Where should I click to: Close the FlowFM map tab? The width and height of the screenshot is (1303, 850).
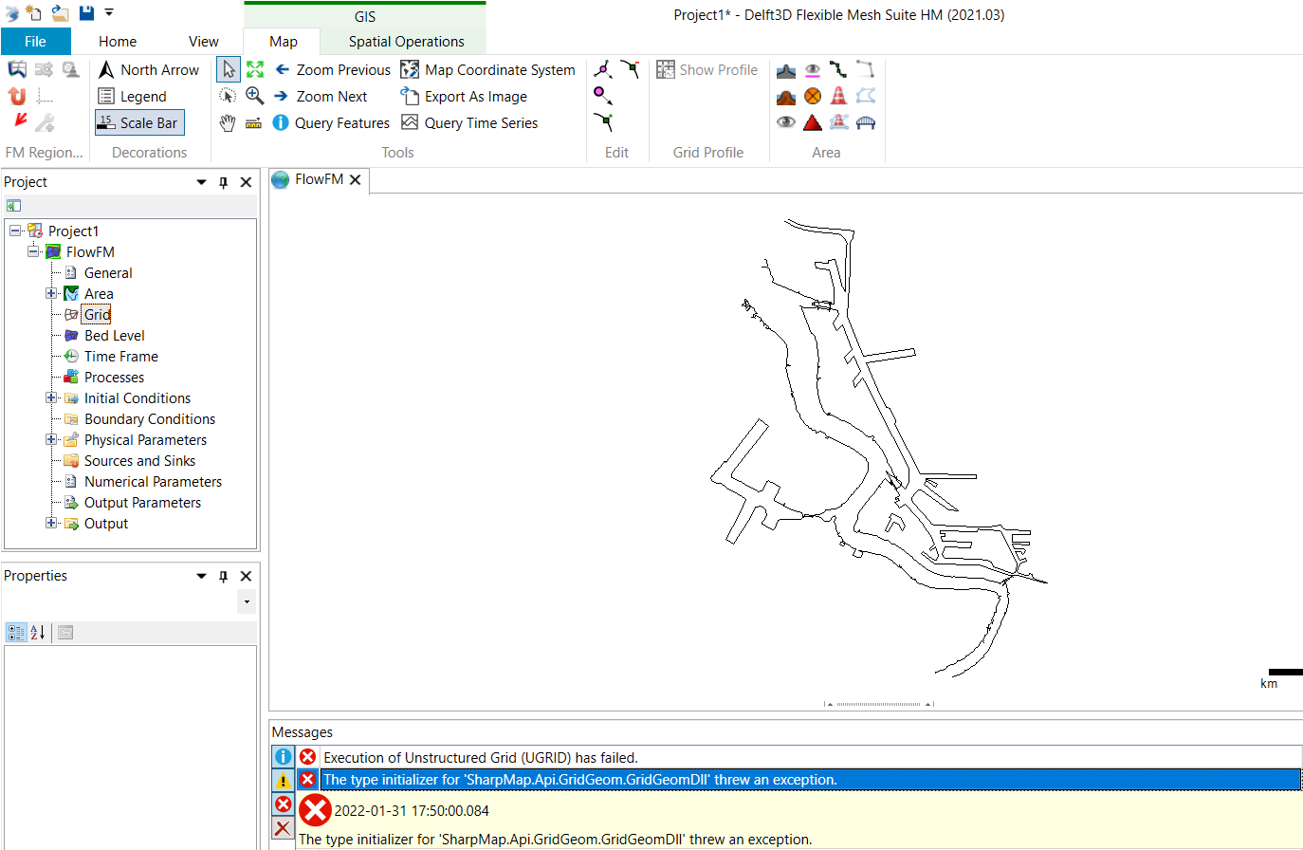click(x=356, y=179)
